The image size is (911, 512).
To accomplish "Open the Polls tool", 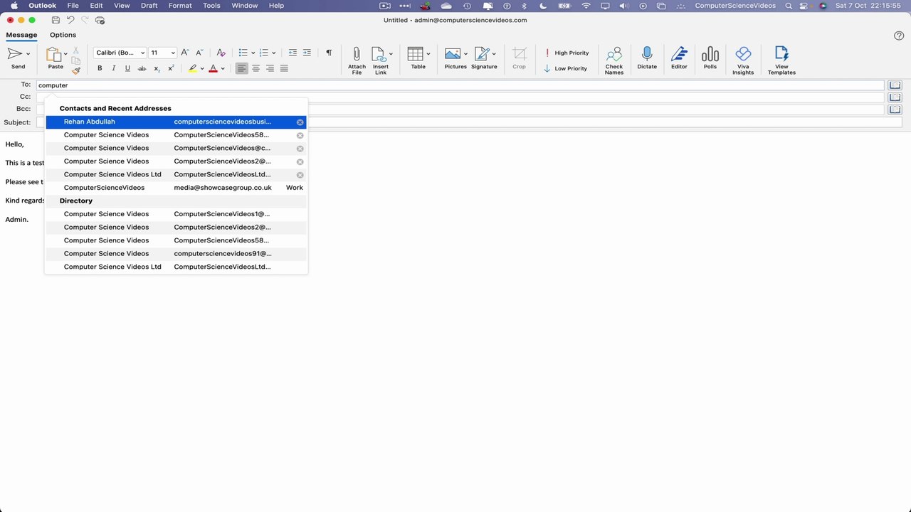I will coord(710,54).
